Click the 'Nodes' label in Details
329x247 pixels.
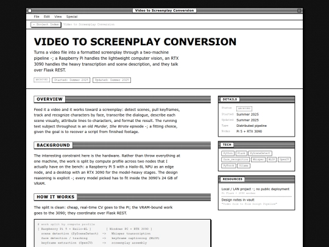pos(226,131)
